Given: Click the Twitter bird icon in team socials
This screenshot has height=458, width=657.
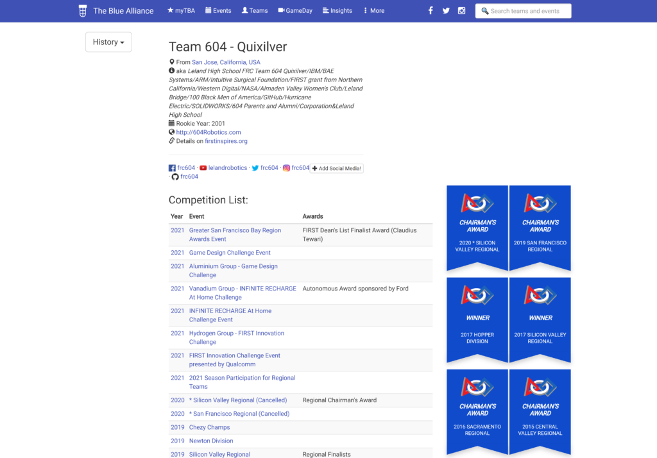Looking at the screenshot, I should pyautogui.click(x=255, y=168).
